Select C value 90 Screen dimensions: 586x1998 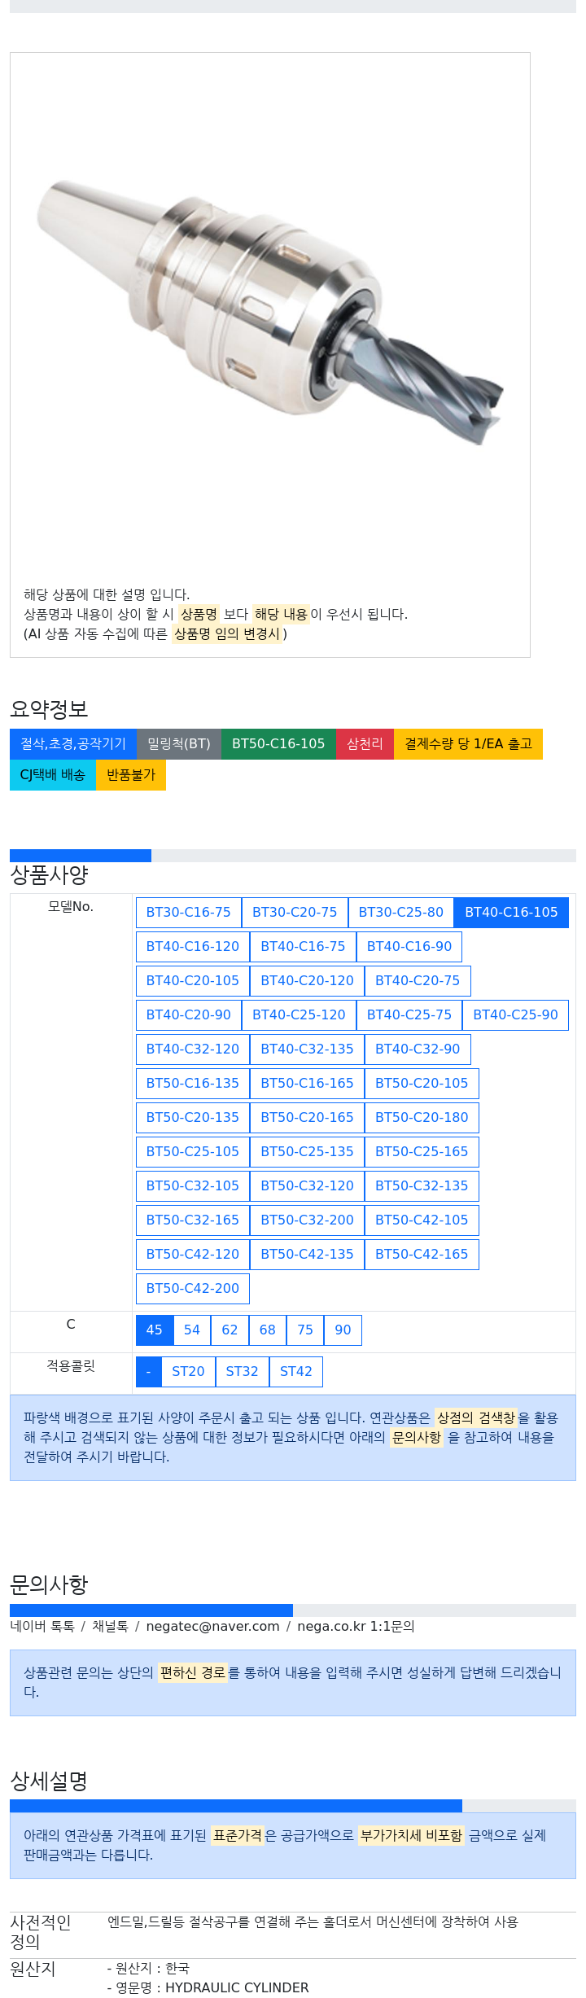(343, 1330)
